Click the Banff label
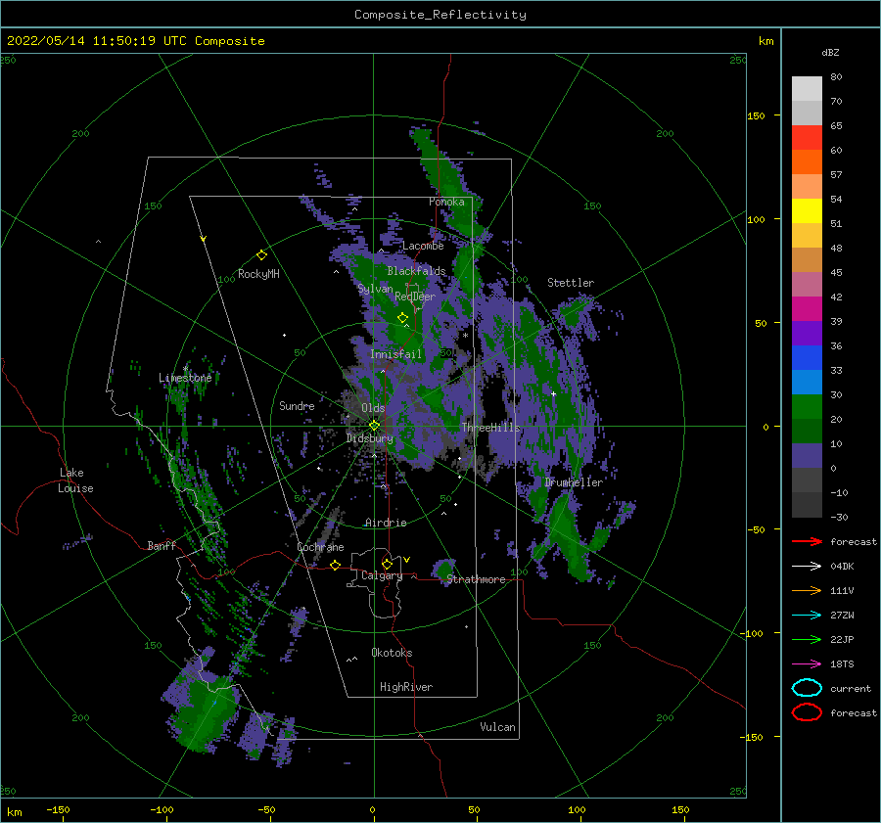 pos(162,545)
